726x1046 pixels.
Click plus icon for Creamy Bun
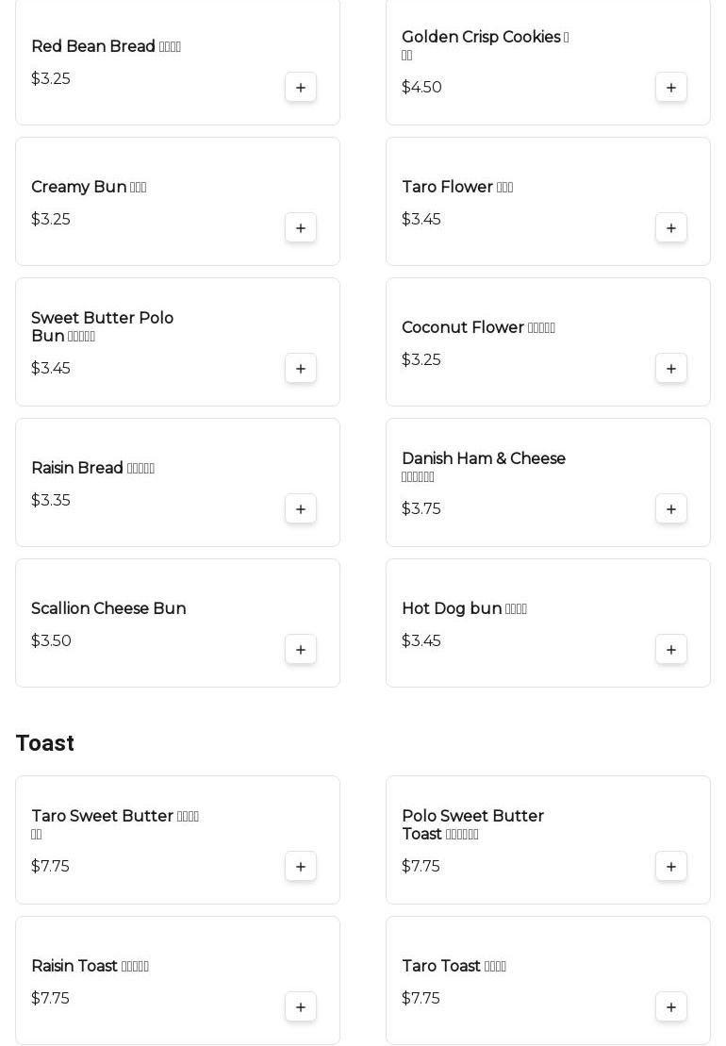[301, 228]
